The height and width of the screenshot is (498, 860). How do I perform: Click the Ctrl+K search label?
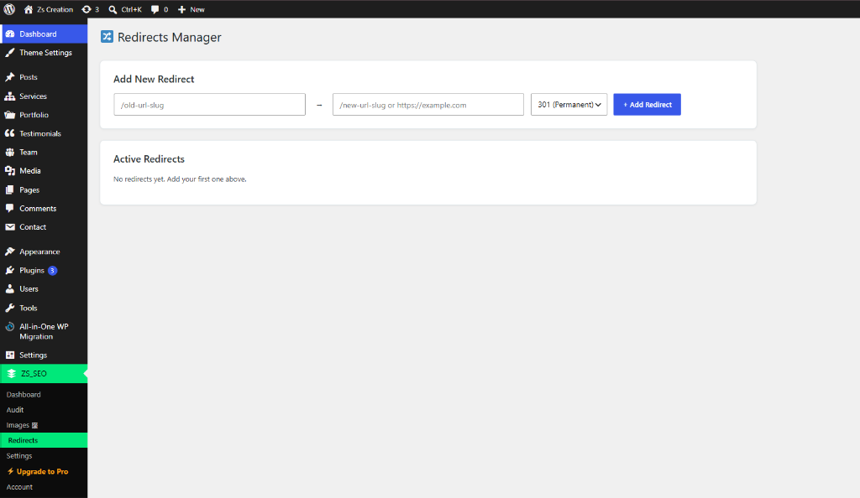coord(131,9)
